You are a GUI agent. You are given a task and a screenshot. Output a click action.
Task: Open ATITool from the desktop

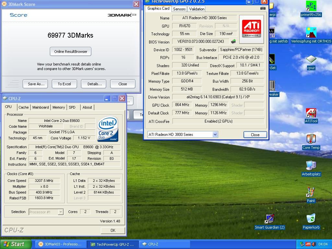point(311,113)
